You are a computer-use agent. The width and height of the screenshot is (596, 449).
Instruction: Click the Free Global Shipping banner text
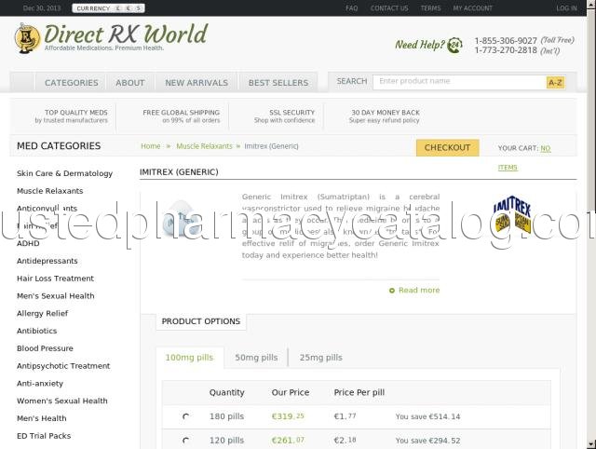[182, 116]
